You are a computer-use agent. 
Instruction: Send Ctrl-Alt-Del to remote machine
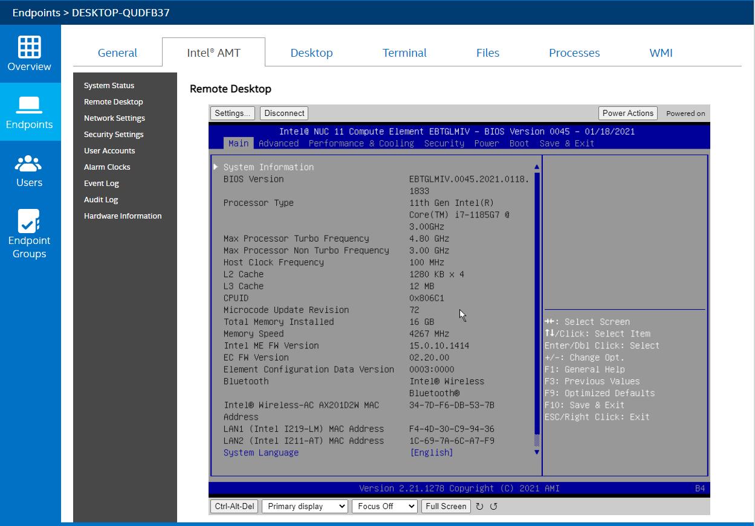pyautogui.click(x=235, y=506)
